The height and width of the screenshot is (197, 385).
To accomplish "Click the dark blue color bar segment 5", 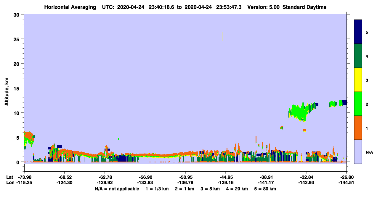I will click(x=358, y=32).
